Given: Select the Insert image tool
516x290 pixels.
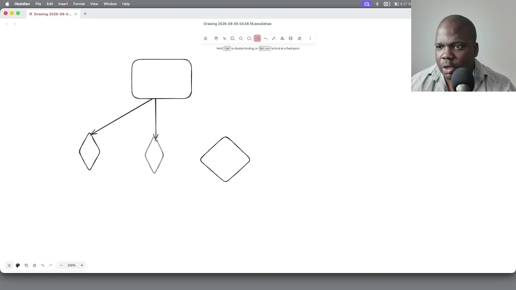Looking at the screenshot, I should (x=291, y=38).
